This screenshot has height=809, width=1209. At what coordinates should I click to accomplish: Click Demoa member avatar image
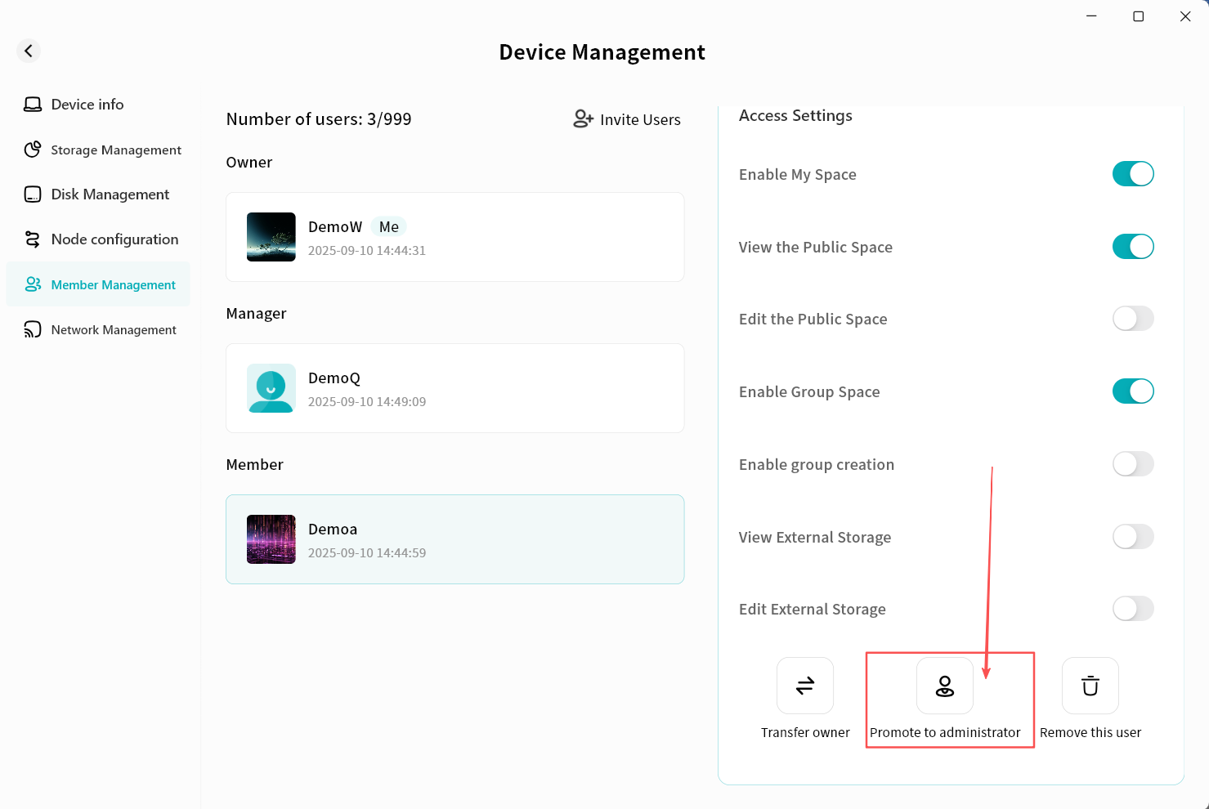click(271, 539)
